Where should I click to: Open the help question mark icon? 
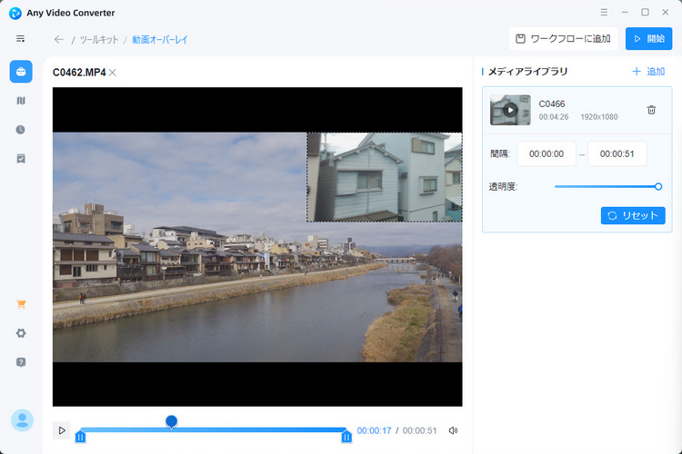pos(21,362)
